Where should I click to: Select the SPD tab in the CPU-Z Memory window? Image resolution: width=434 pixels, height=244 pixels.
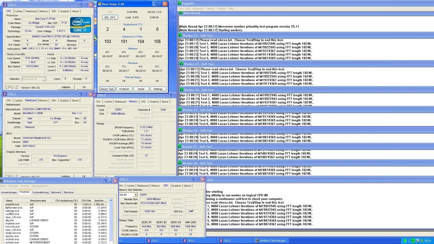[143, 102]
